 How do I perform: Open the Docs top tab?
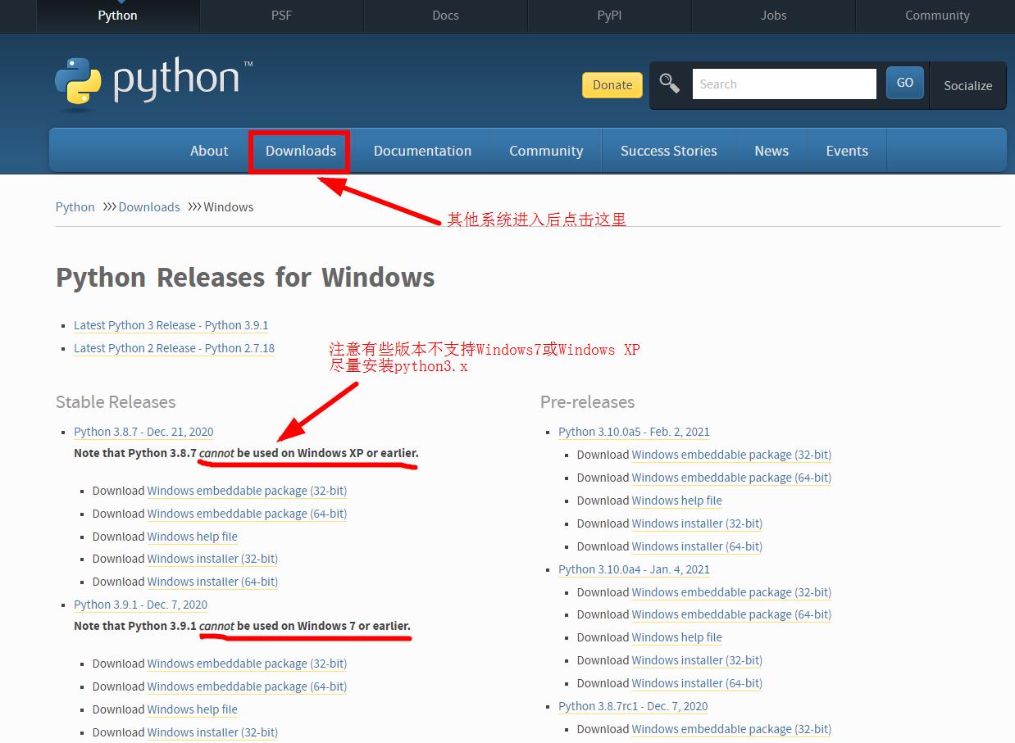point(445,16)
